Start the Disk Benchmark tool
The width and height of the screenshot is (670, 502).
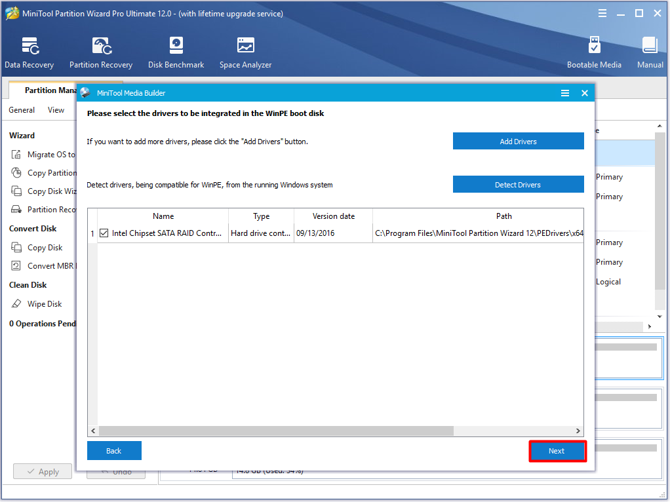[176, 53]
